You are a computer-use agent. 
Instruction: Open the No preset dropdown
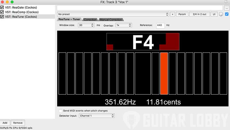(x=113, y=14)
